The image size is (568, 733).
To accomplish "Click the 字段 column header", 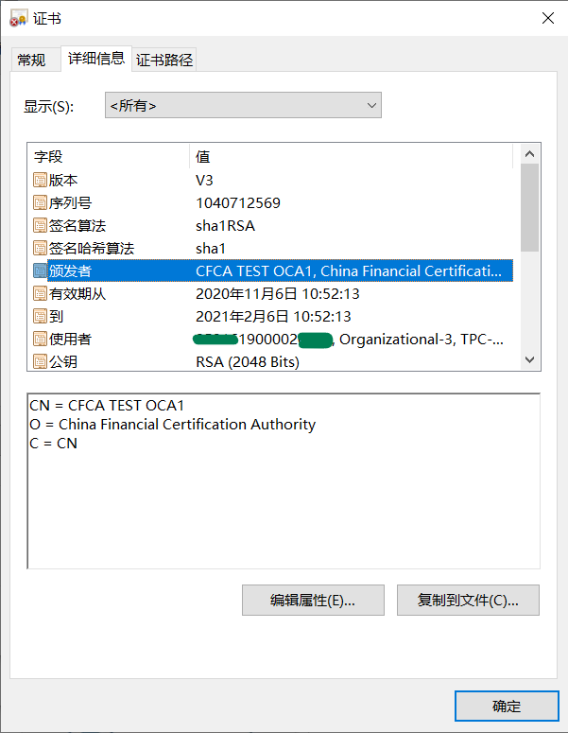I will pyautogui.click(x=109, y=156).
